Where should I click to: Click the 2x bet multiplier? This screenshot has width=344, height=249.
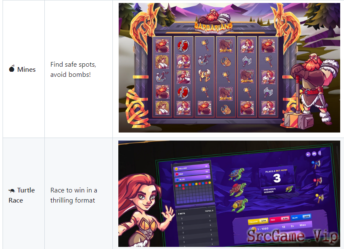[x=292, y=226]
